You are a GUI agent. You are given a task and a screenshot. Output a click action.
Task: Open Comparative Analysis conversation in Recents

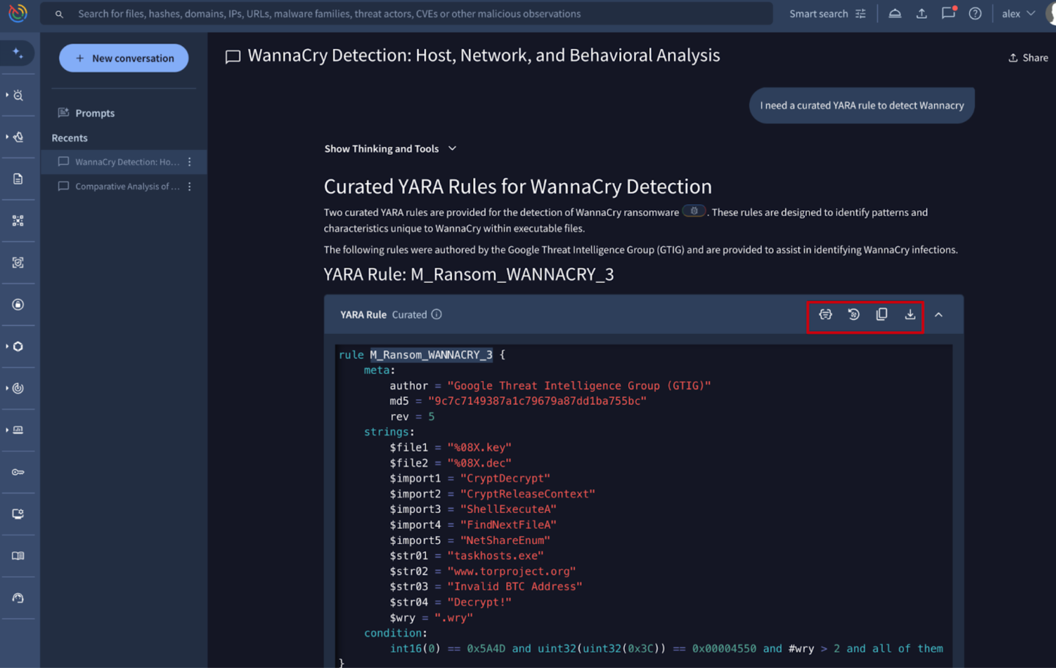click(x=127, y=186)
